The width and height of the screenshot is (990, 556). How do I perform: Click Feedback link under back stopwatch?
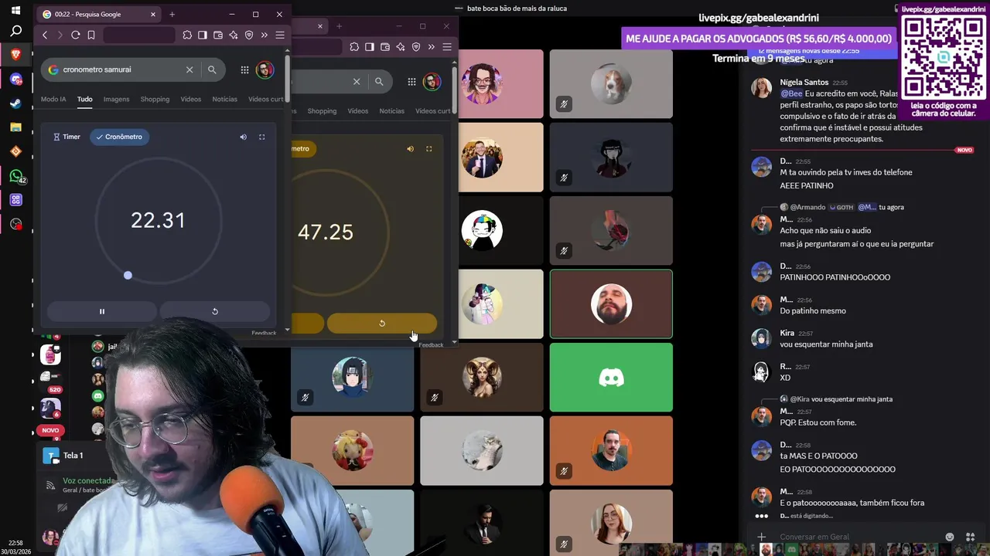coord(431,344)
